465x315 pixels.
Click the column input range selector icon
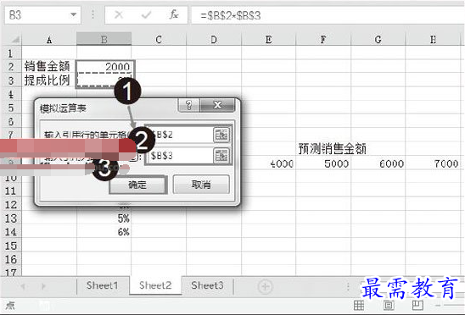(221, 156)
